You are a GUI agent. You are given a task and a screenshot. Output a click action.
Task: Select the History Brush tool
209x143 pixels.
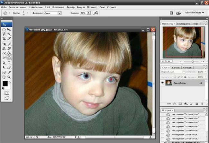tap(9, 49)
